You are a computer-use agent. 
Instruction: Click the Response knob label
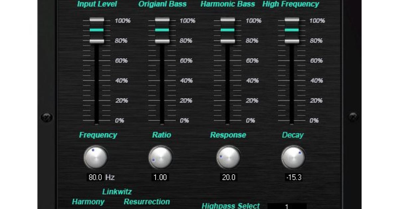(228, 135)
